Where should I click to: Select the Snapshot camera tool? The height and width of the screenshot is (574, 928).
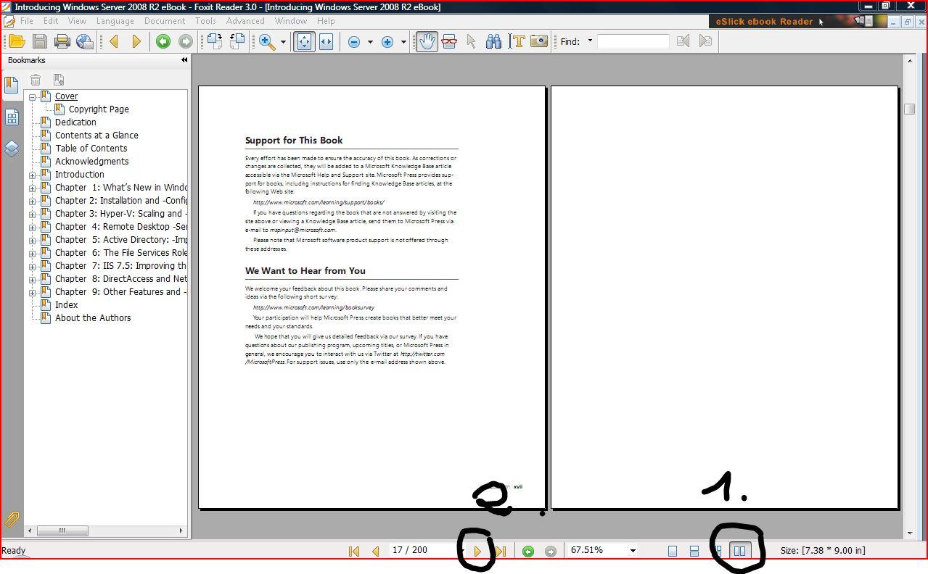(538, 41)
